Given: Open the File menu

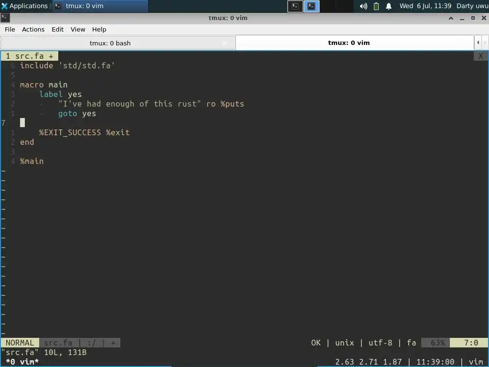Looking at the screenshot, I should tap(10, 29).
